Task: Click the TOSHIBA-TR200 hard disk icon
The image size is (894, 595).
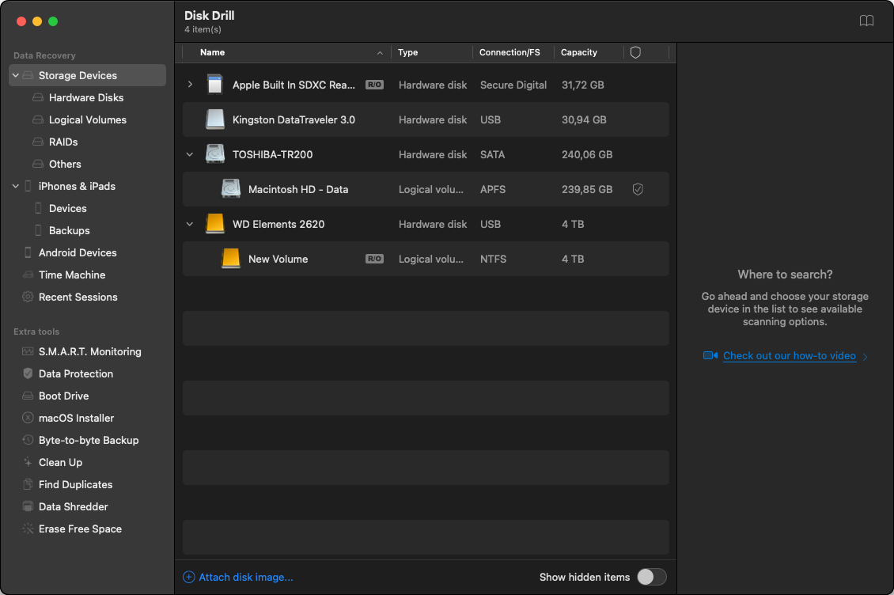Action: click(215, 154)
